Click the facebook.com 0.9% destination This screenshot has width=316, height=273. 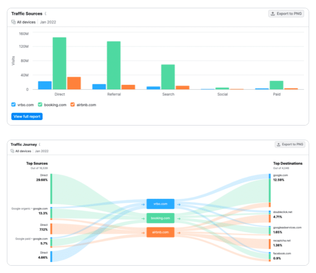[282, 256]
